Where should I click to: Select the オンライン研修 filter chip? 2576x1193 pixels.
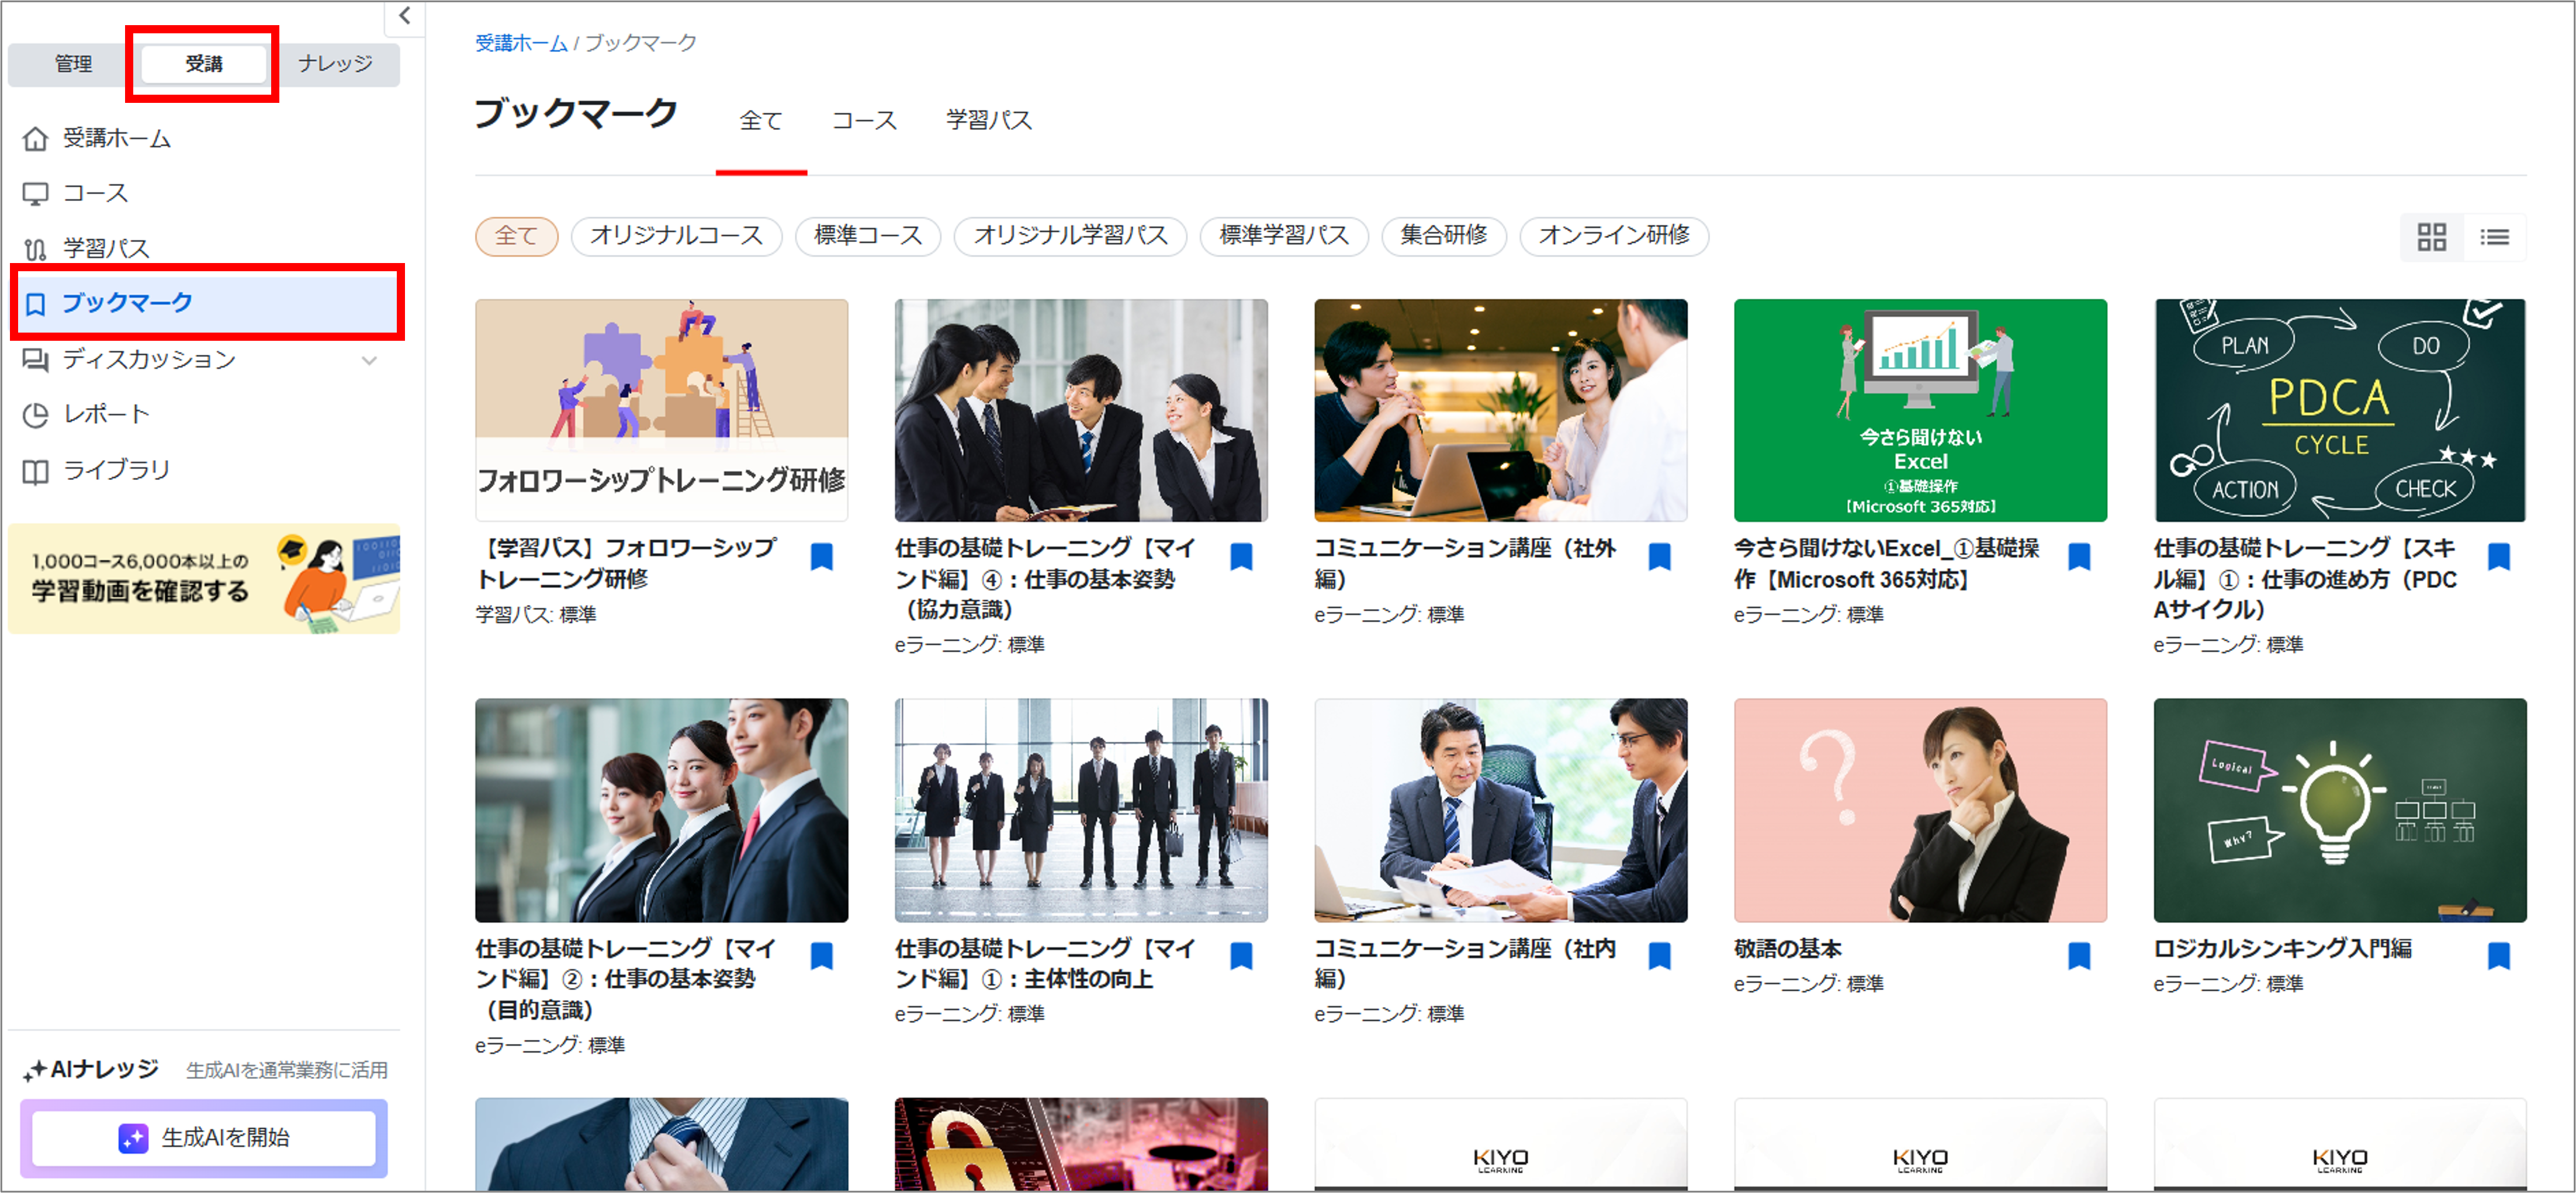(x=1613, y=236)
